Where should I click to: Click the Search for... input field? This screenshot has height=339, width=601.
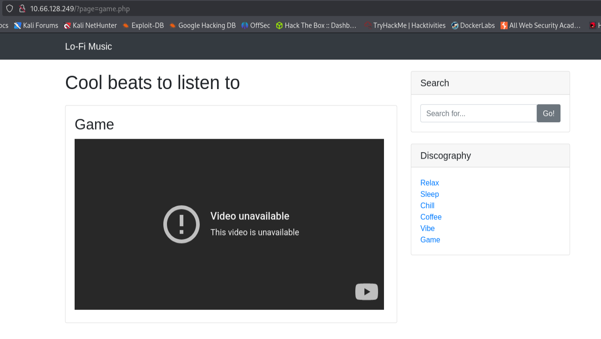coord(479,113)
